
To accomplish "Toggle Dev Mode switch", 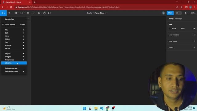I will (179, 13).
